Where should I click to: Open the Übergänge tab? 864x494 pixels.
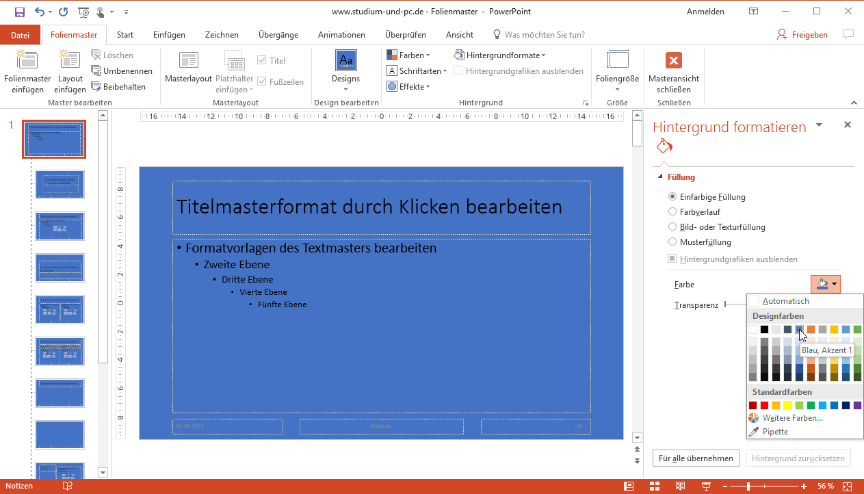click(278, 35)
